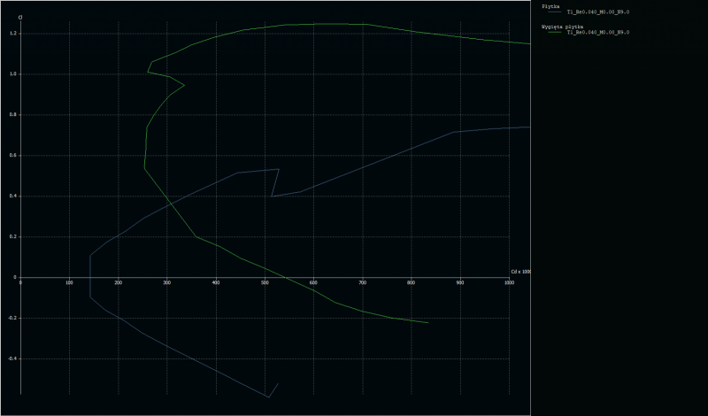Click the Płytka foil name in legend

(550, 5)
